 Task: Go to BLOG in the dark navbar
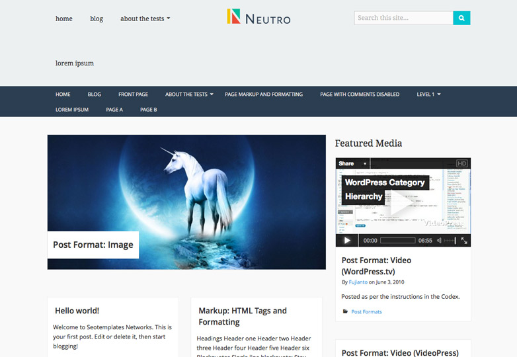point(95,95)
